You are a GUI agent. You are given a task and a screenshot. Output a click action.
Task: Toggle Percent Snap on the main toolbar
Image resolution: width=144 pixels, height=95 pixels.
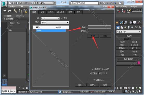tap(118, 11)
